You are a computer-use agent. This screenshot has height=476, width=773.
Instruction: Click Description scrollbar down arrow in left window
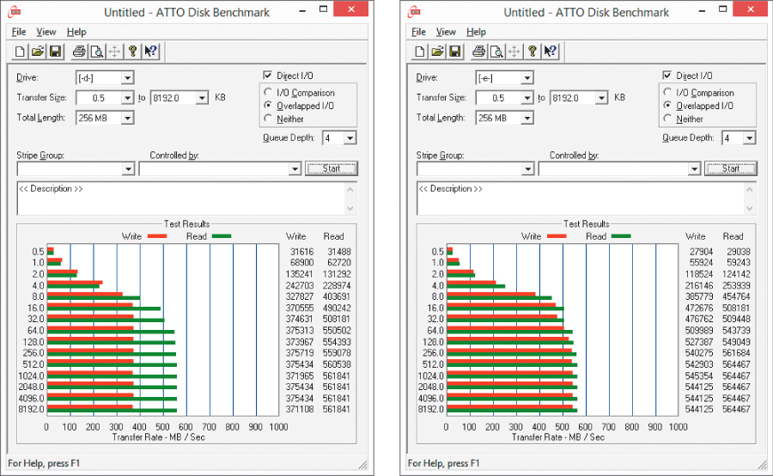pyautogui.click(x=350, y=209)
